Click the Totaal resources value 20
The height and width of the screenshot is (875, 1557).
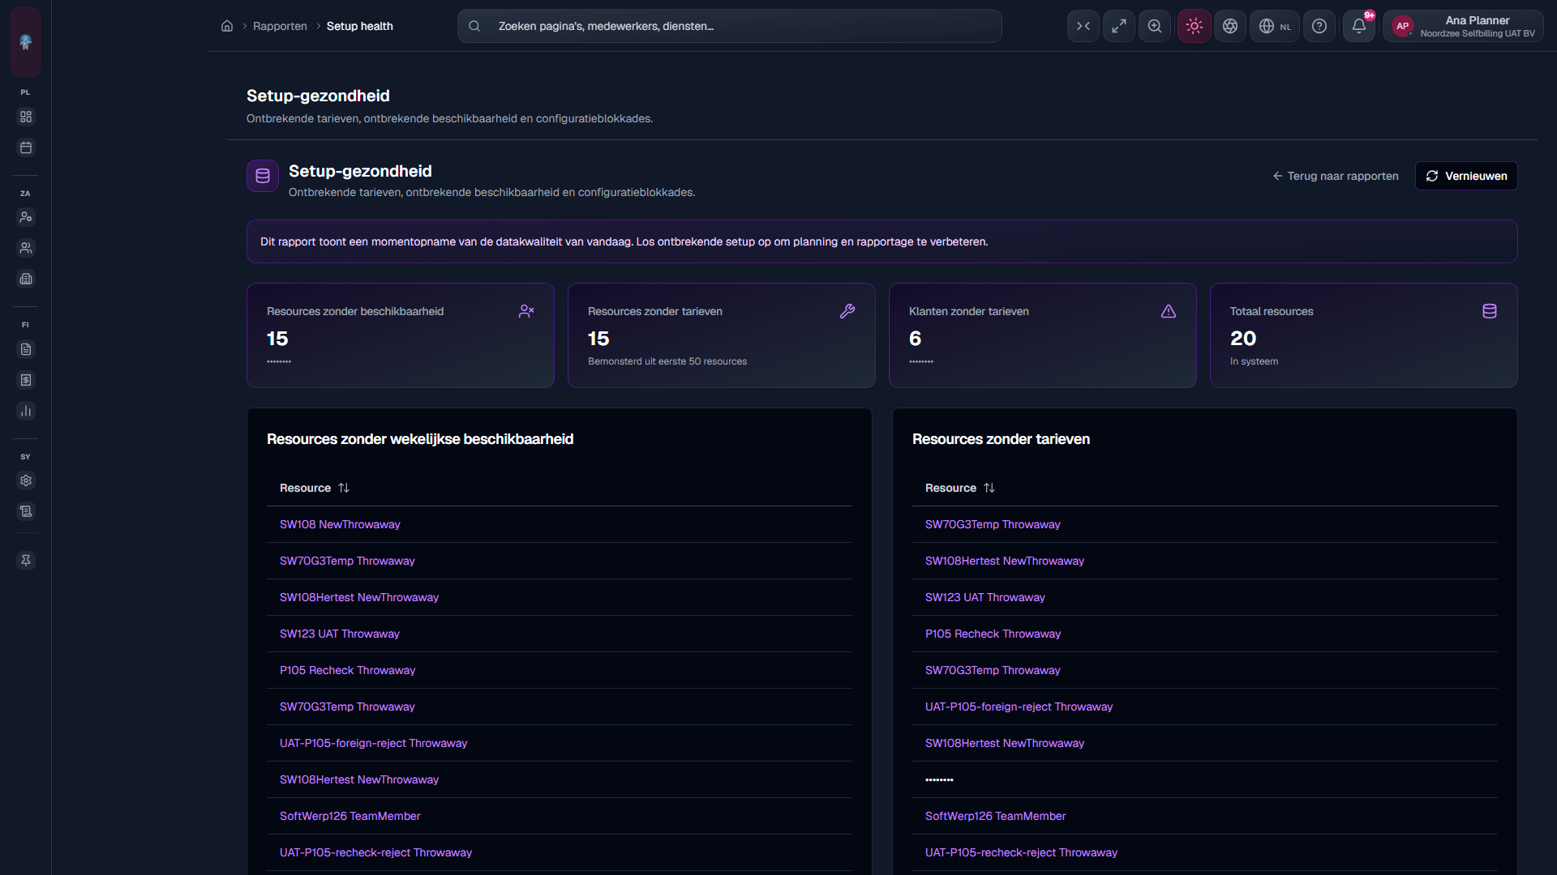tap(1243, 338)
